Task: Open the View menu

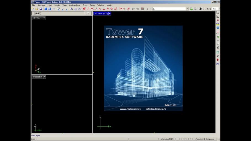Action: pos(65,5)
